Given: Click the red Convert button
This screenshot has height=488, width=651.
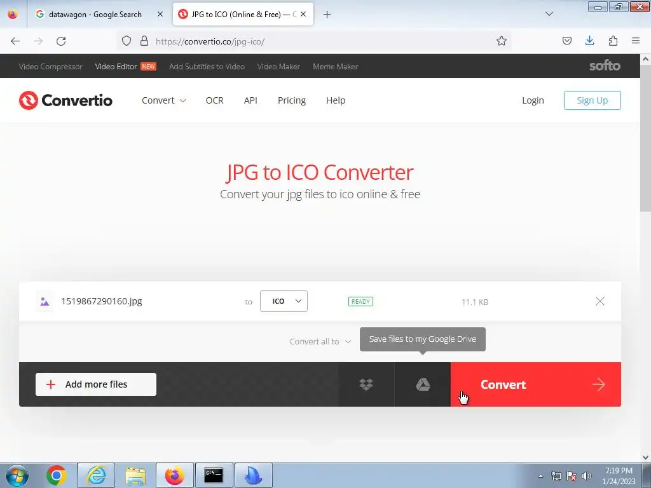Looking at the screenshot, I should pos(535,384).
